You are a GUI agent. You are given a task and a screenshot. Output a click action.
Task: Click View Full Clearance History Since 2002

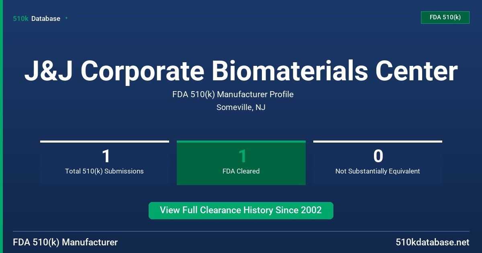coord(241,210)
